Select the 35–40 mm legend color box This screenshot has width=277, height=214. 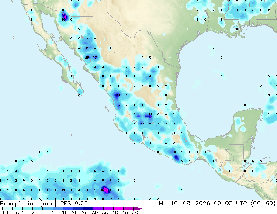point(108,208)
